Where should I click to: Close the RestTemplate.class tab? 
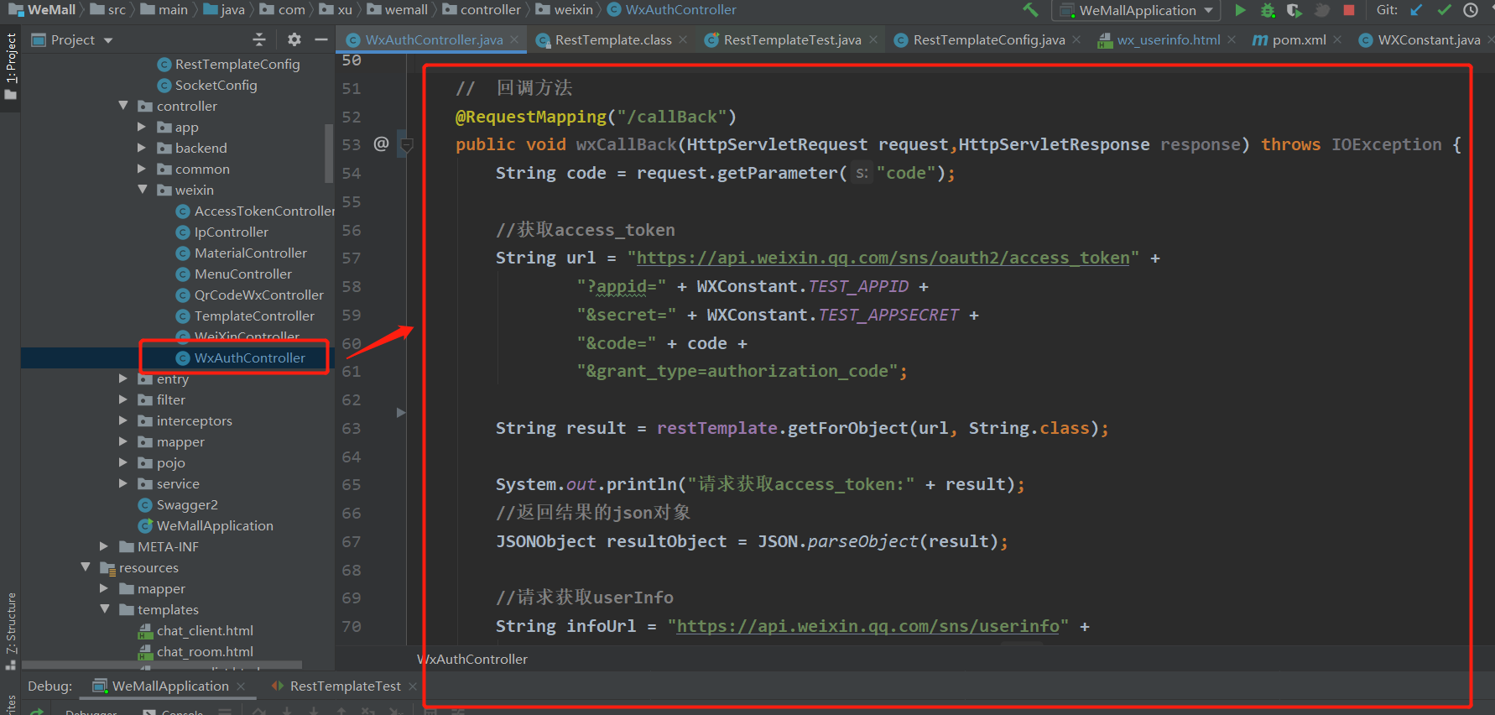[683, 39]
